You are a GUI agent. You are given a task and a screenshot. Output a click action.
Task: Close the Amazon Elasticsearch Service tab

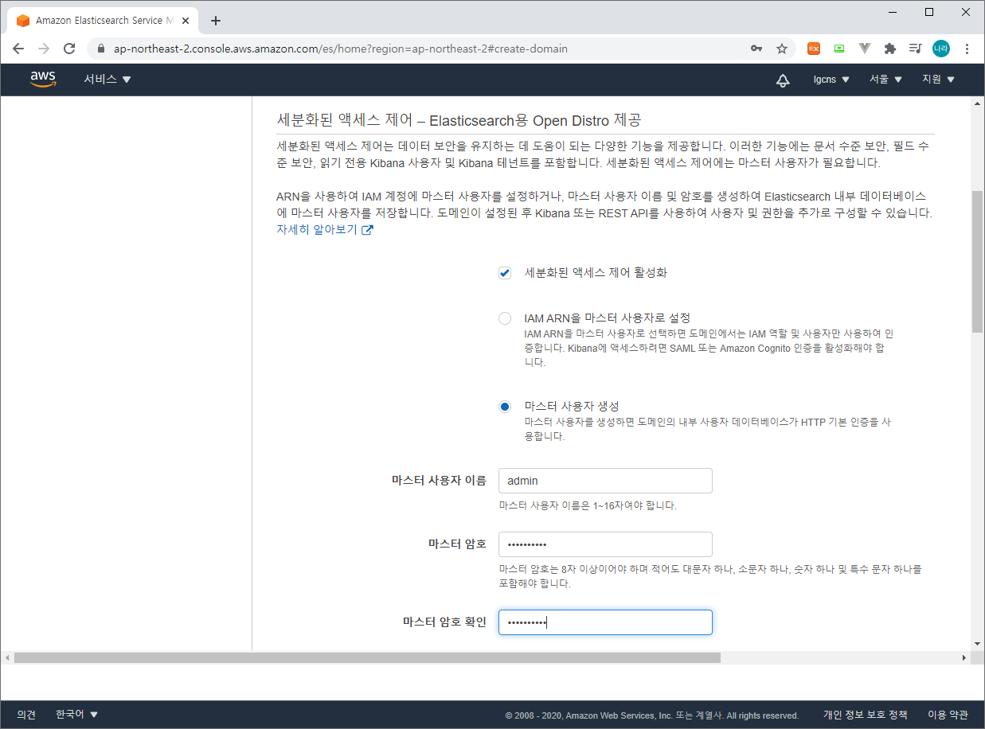tap(186, 21)
